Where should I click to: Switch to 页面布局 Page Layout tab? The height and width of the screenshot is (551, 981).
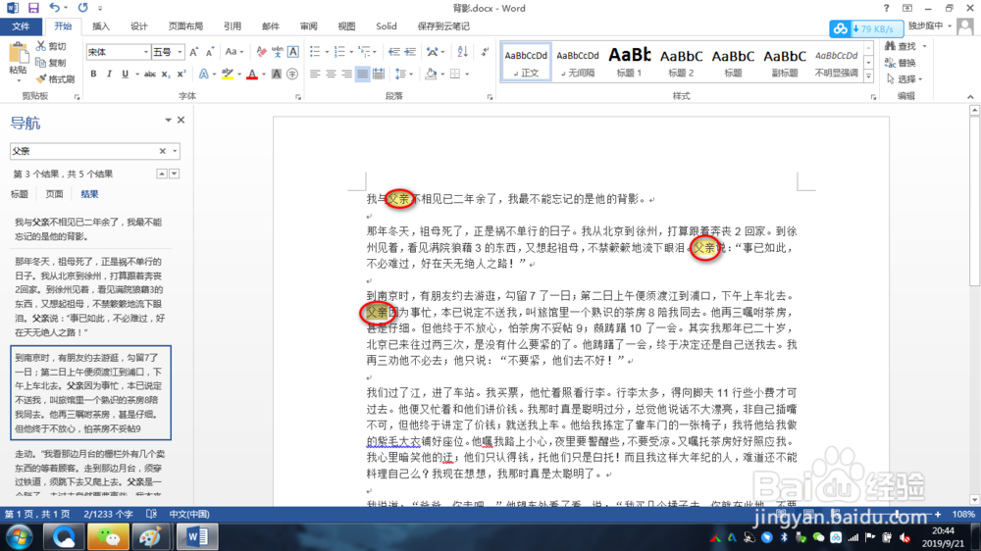185,26
